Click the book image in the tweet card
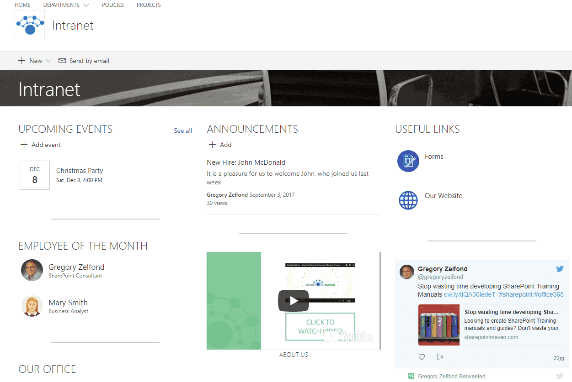 click(x=438, y=325)
